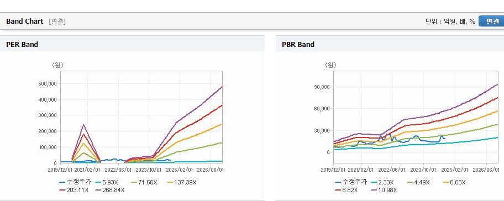This screenshot has height=201, width=504.
Task: Click the 400,000 axis label in PER chart
Action: click(48, 99)
